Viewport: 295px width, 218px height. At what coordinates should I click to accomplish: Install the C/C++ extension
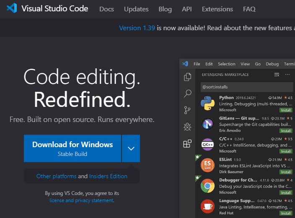[x=286, y=151]
